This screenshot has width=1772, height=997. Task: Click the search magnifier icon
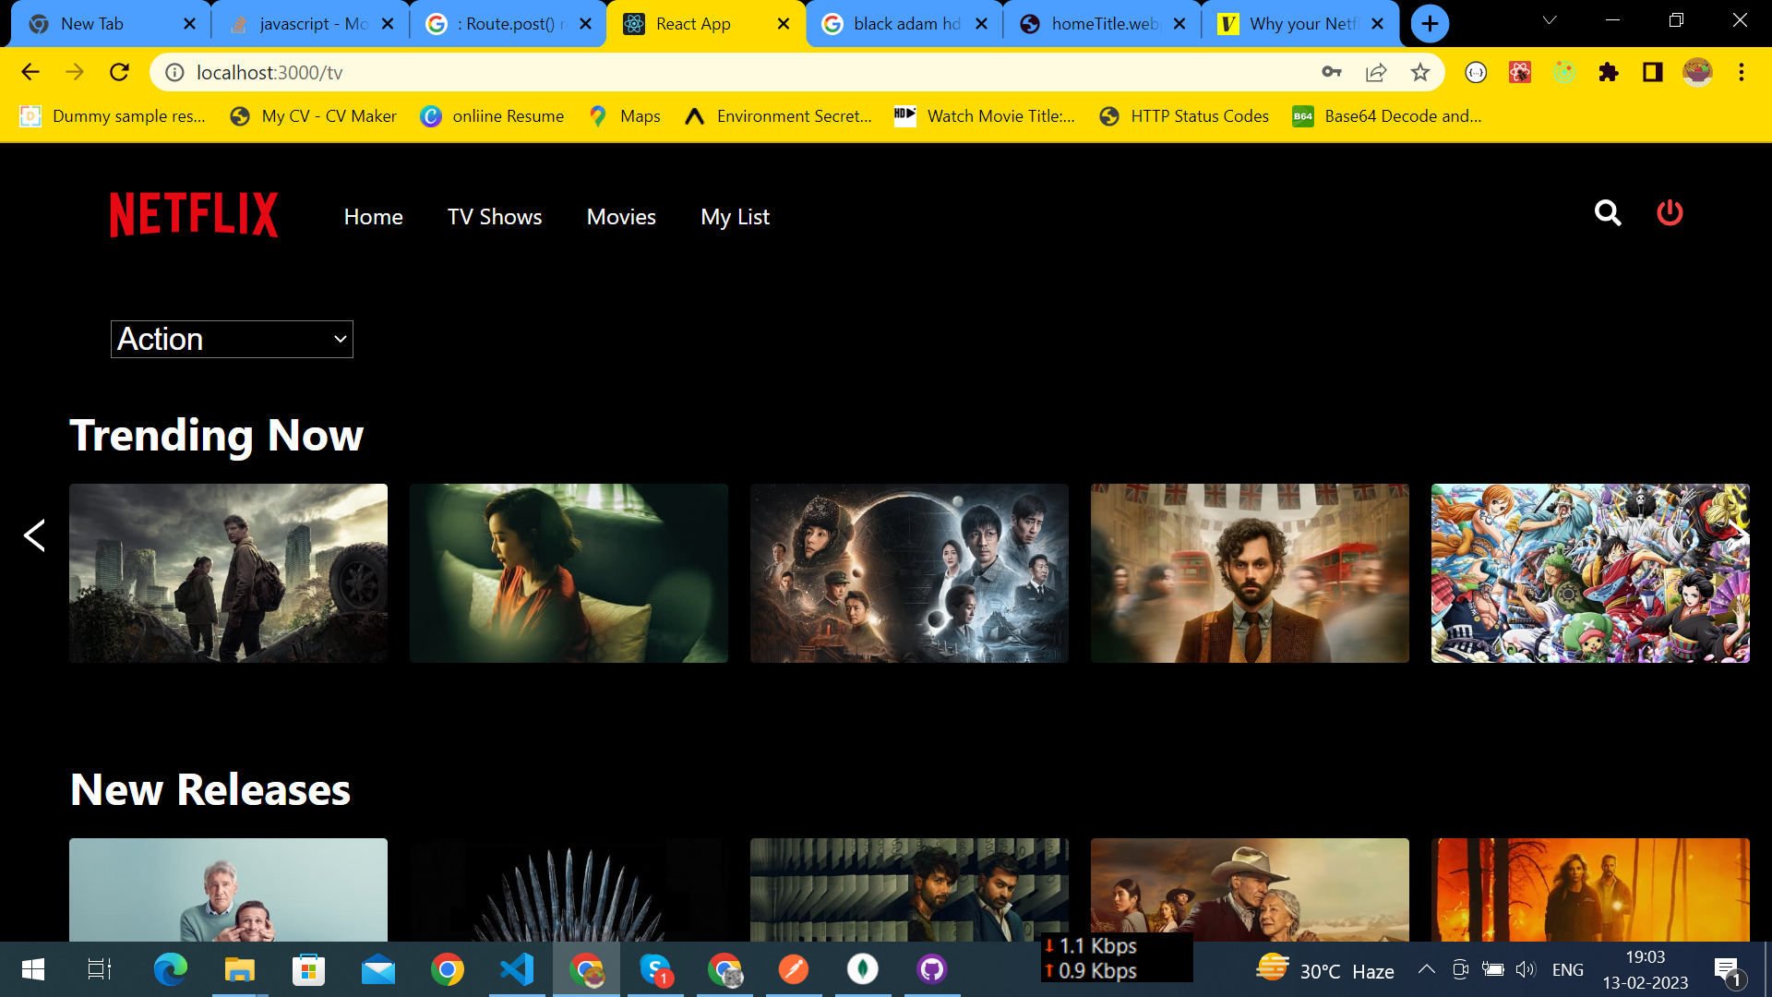(x=1608, y=213)
